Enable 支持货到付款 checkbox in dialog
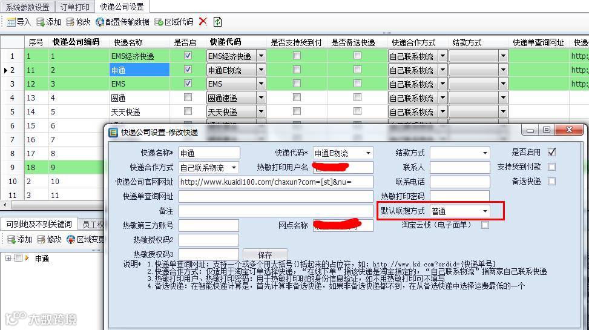Screen dimensions: 589x330 tap(551, 167)
